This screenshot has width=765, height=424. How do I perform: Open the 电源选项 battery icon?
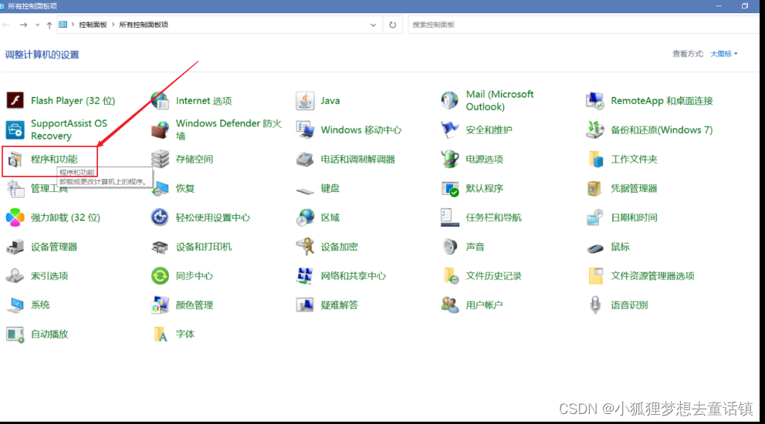[450, 159]
